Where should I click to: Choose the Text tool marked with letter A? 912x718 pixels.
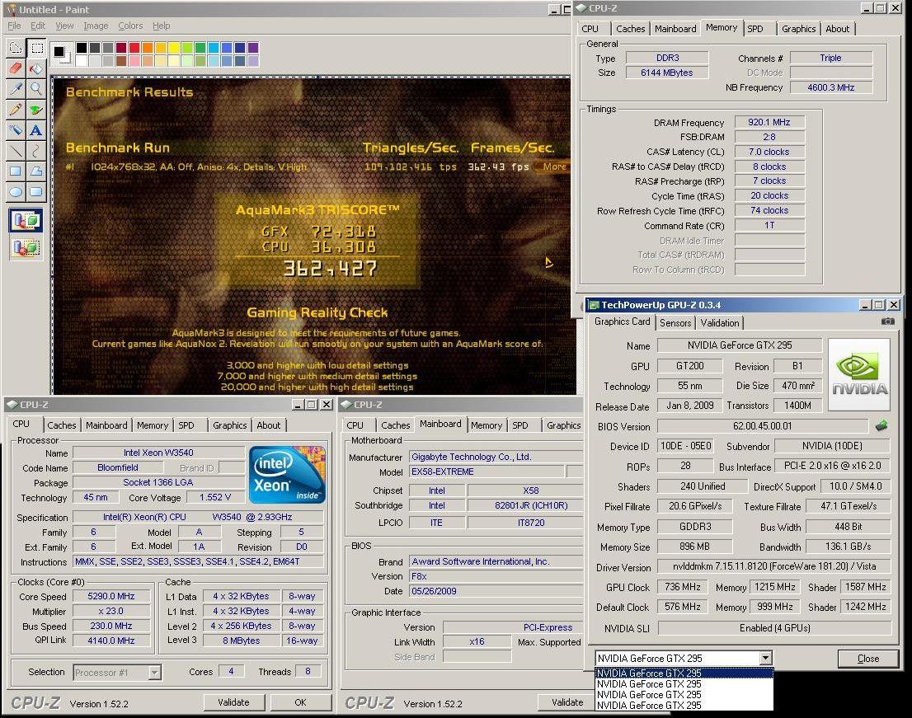click(36, 129)
